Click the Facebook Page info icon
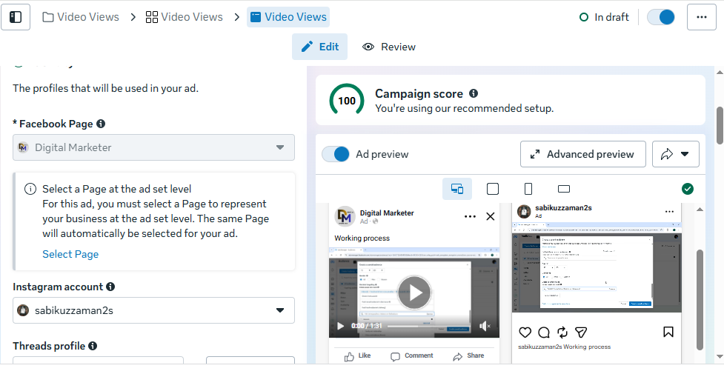724x374 pixels. 101,124
